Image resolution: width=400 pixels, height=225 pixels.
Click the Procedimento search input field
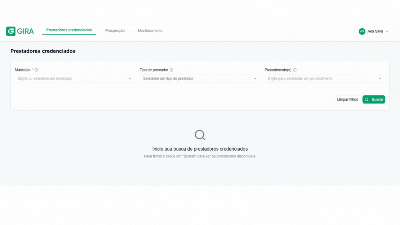coord(322,78)
